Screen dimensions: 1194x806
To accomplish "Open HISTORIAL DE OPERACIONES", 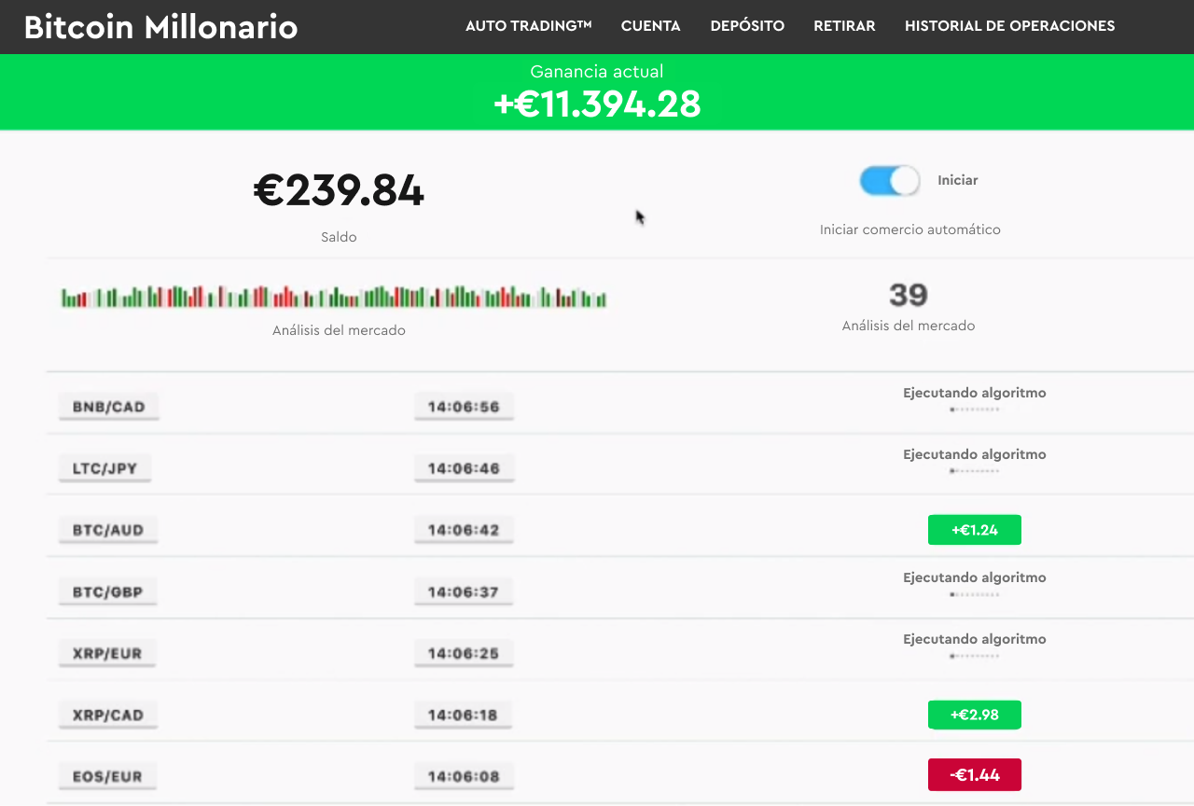I will 1010,26.
